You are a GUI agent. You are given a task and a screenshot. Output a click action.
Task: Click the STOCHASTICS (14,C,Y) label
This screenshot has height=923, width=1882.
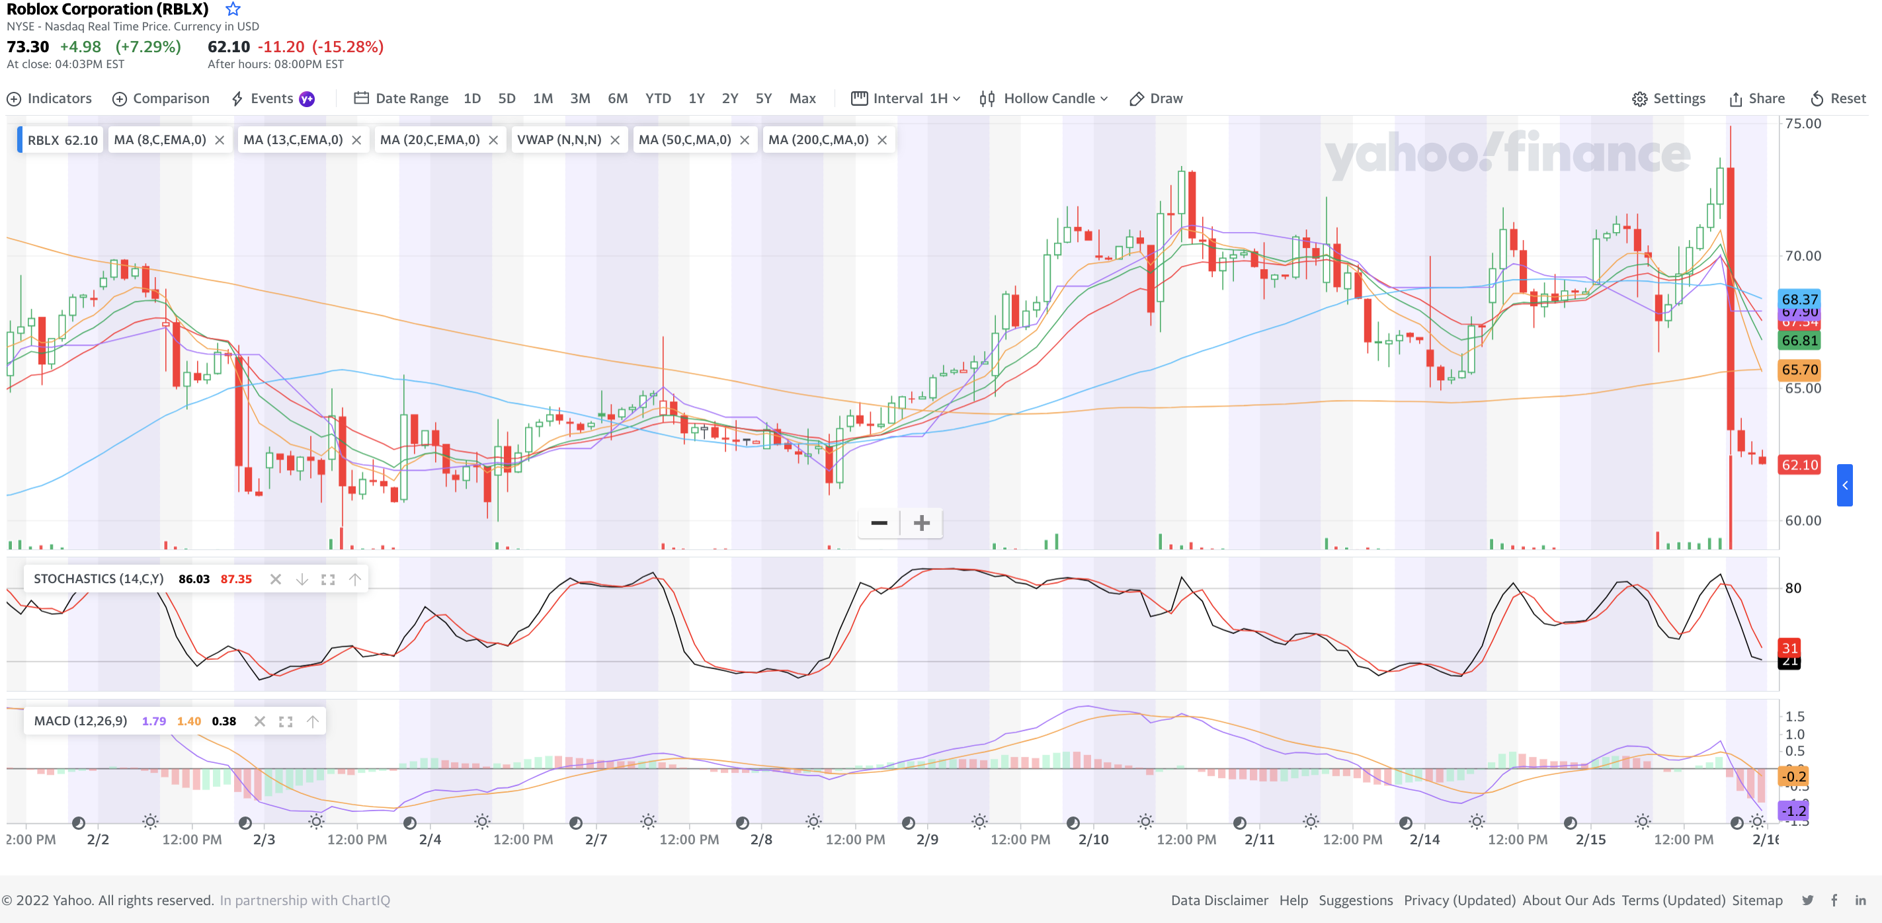pyautogui.click(x=99, y=579)
